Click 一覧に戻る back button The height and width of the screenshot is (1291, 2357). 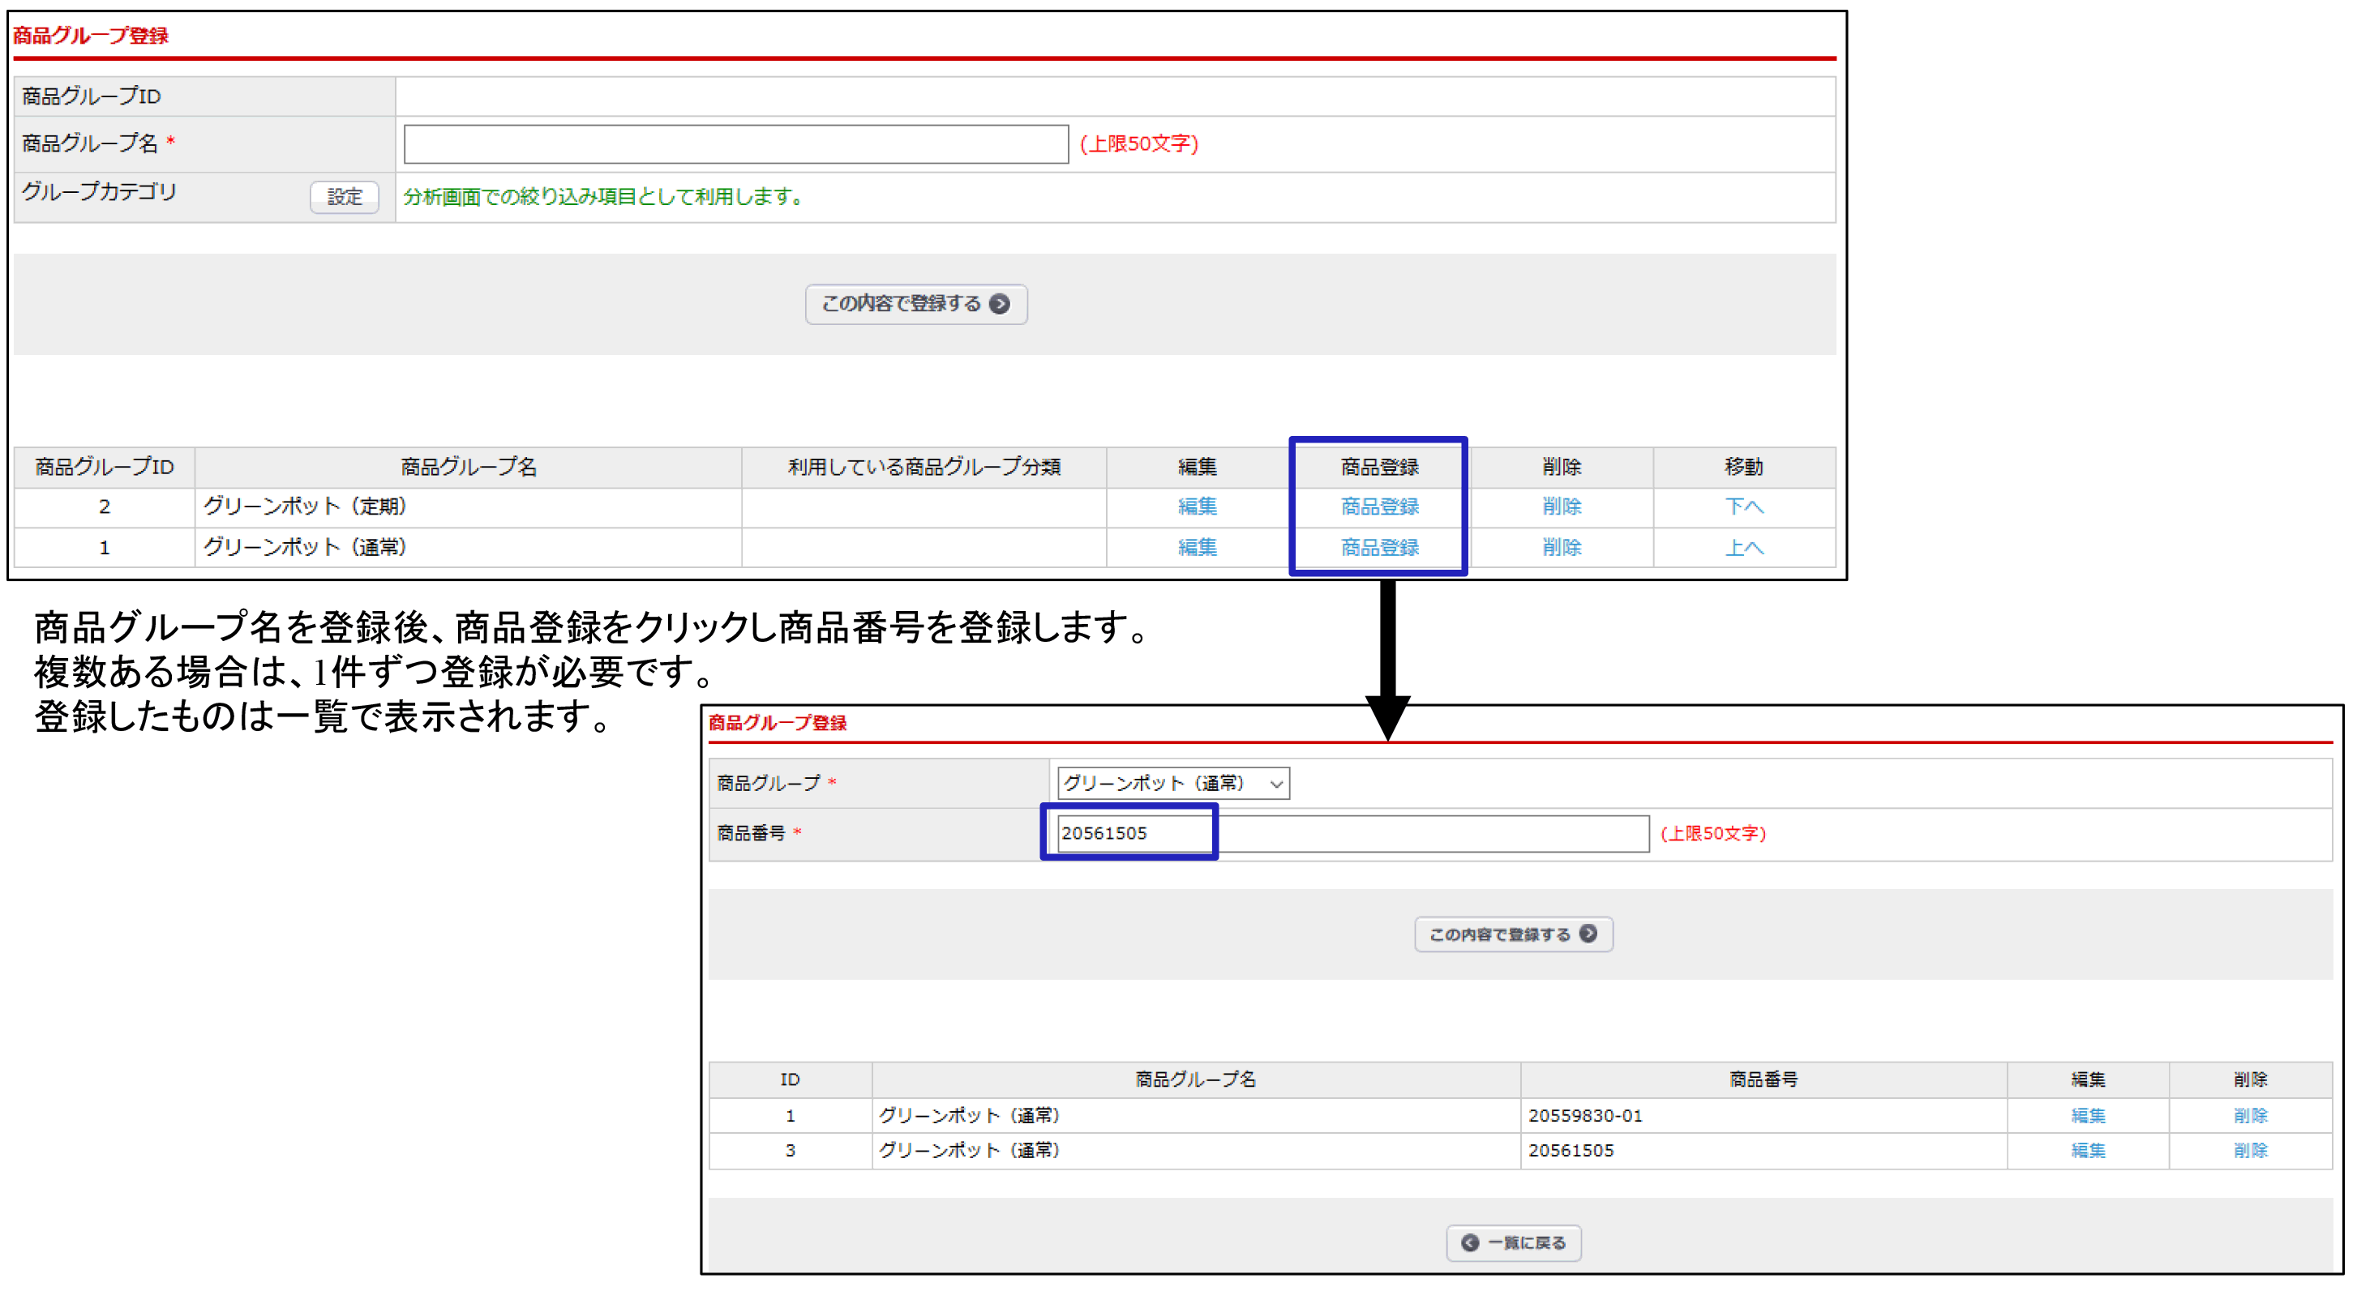point(1514,1242)
